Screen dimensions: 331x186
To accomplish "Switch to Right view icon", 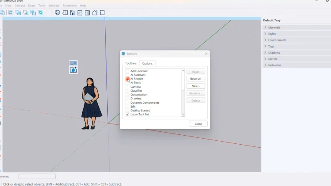I will [80, 12].
